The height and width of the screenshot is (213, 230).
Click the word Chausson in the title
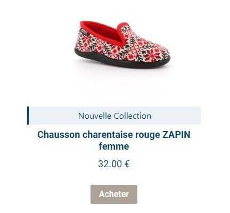pyautogui.click(x=59, y=135)
